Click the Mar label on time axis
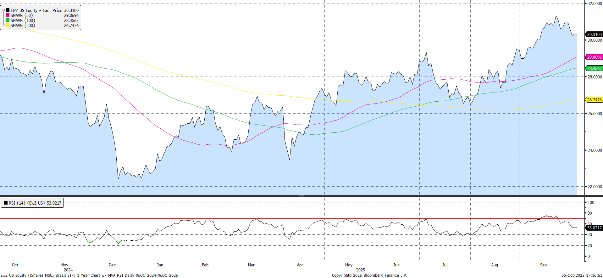 (251, 265)
